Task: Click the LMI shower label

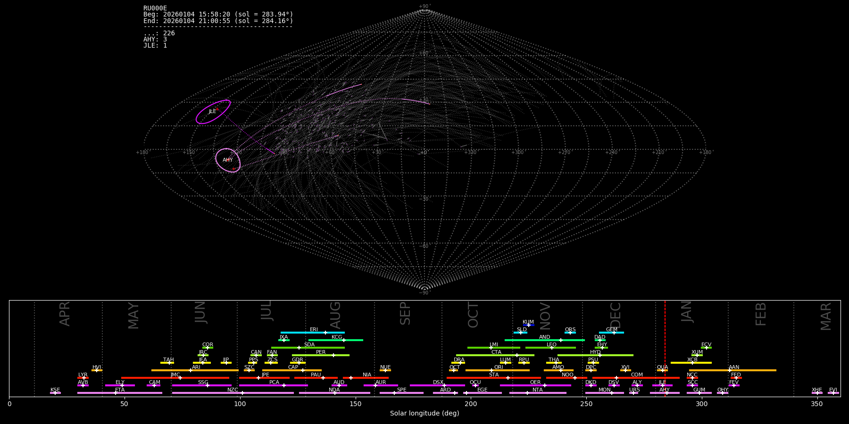Action: tap(494, 345)
